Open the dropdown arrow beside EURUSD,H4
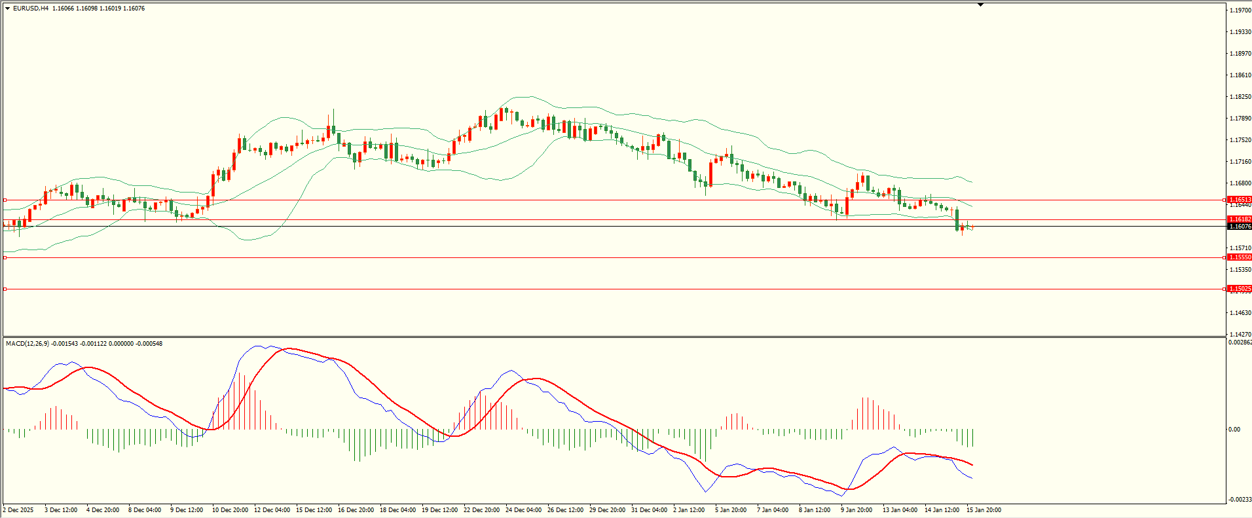Viewport: 1252px width, 518px height. 7,9
